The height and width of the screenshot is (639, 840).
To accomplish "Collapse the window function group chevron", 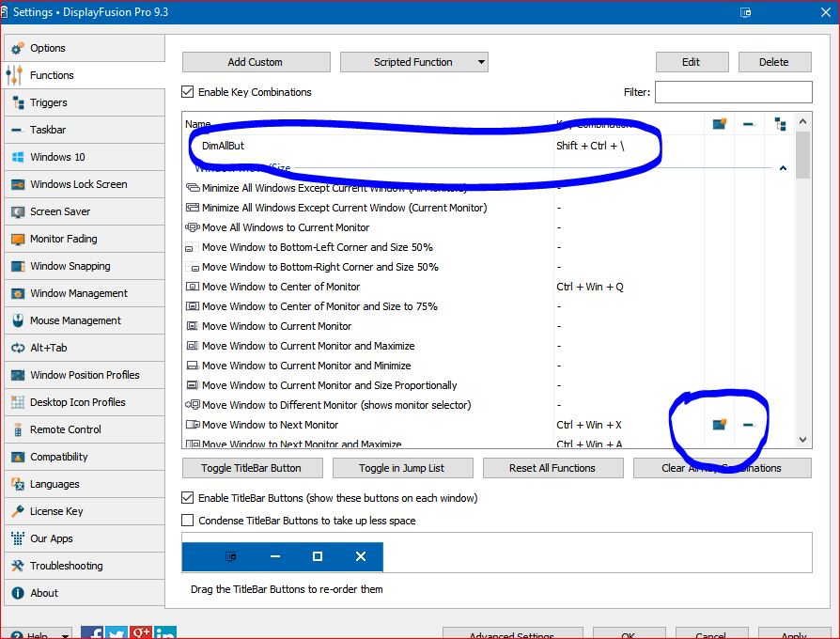I will coord(783,168).
